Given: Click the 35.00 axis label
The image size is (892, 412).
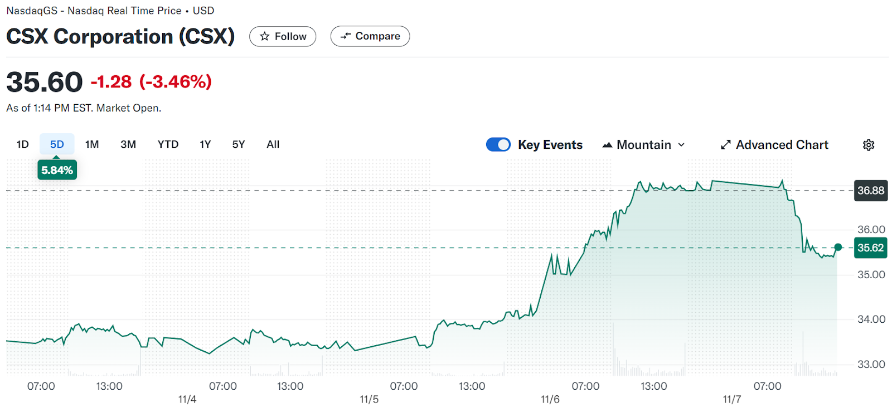Looking at the screenshot, I should (x=871, y=274).
